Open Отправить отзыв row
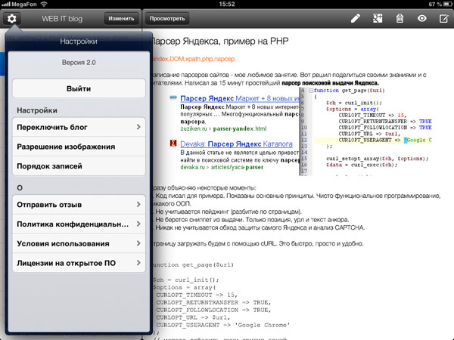 79,205
